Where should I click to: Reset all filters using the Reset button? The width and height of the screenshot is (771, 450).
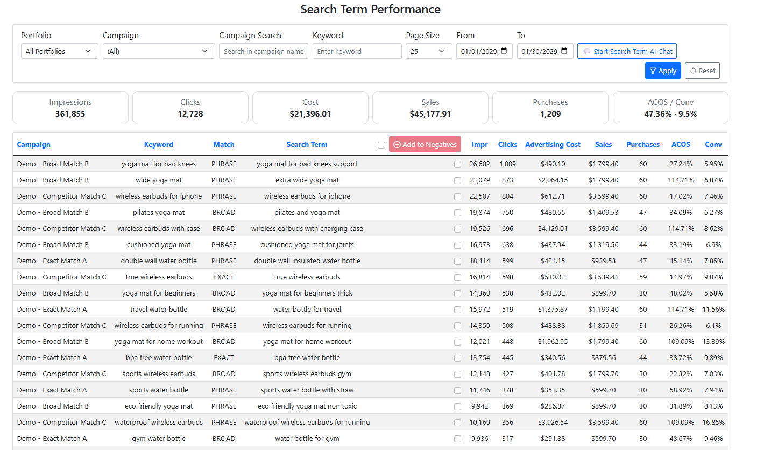coord(702,71)
